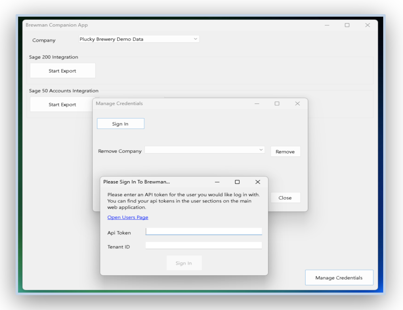This screenshot has height=310, width=403.
Task: Maximize the Please Sign In To Brewman dialog
Action: (x=237, y=182)
